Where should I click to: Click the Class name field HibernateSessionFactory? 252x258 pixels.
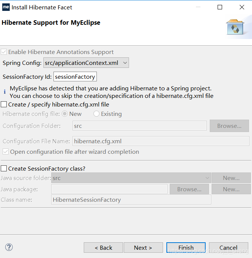tap(131, 199)
